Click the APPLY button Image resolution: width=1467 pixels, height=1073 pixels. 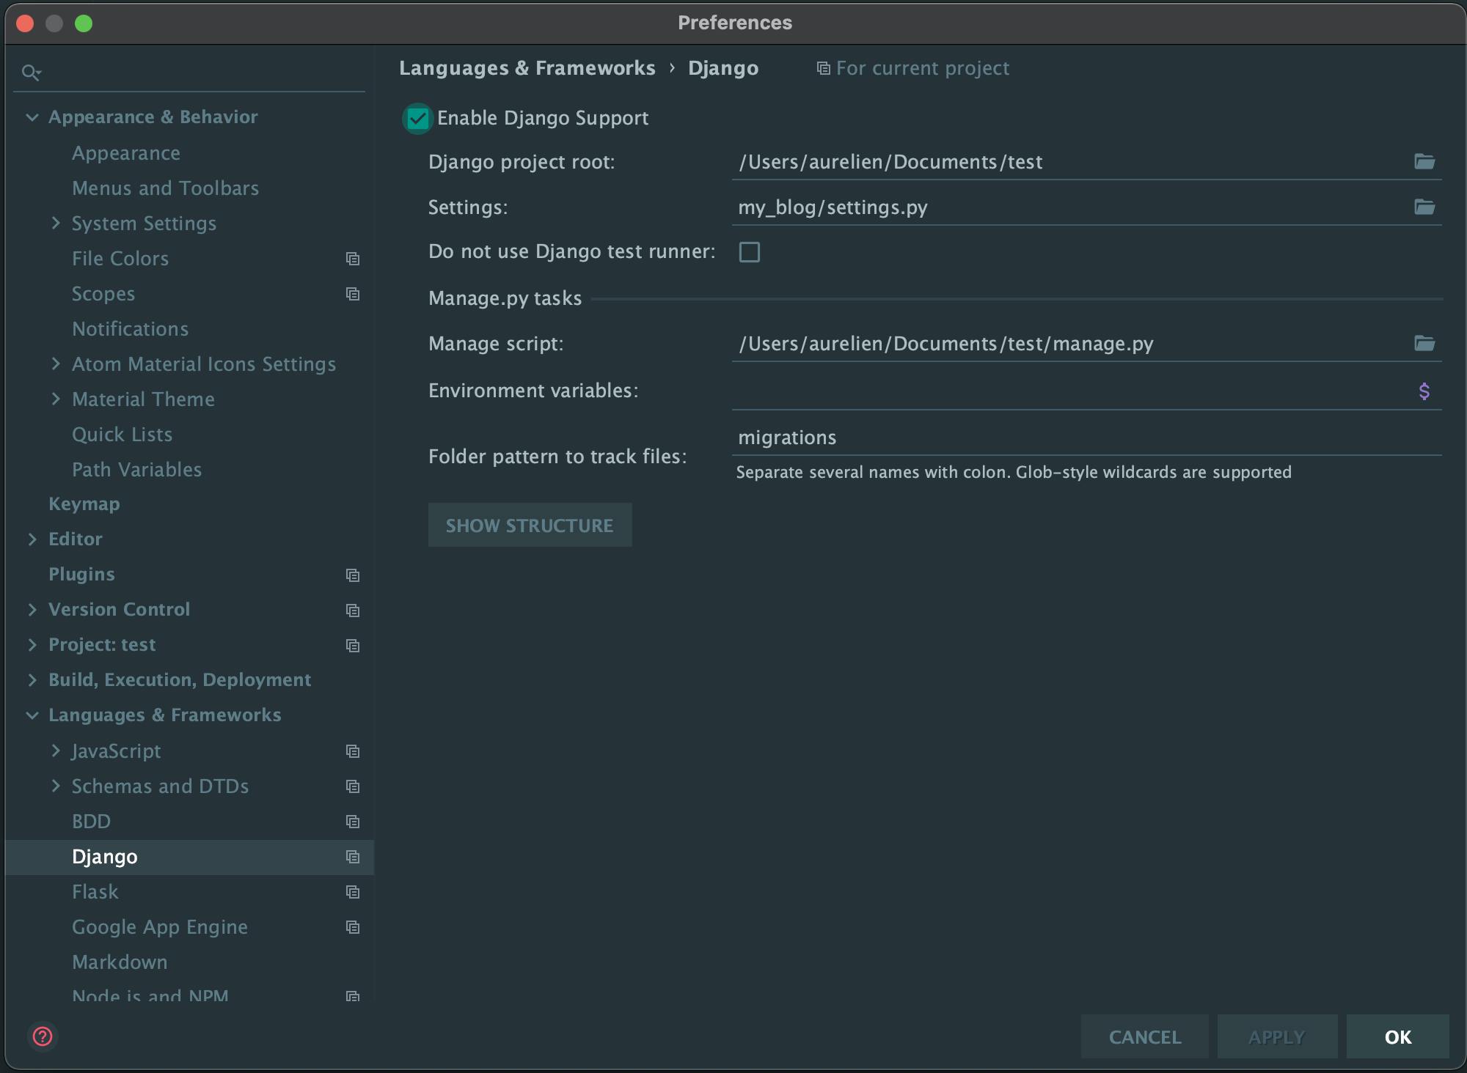[x=1277, y=1036]
